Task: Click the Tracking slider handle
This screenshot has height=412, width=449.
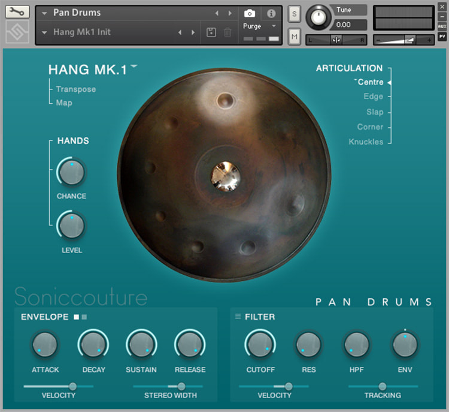Action: (383, 386)
